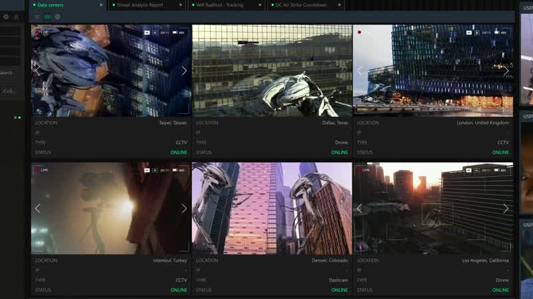Screen dimensions: 533x299
Task: Click 'CCTV' type value on Taipei card
Action: [181, 142]
